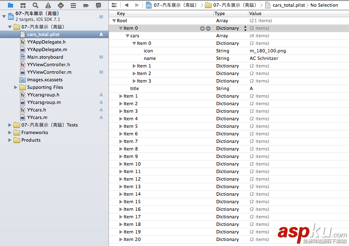The width and height of the screenshot is (349, 246).
Task: Open the Breakpoint navigator icon
Action: point(86,5)
